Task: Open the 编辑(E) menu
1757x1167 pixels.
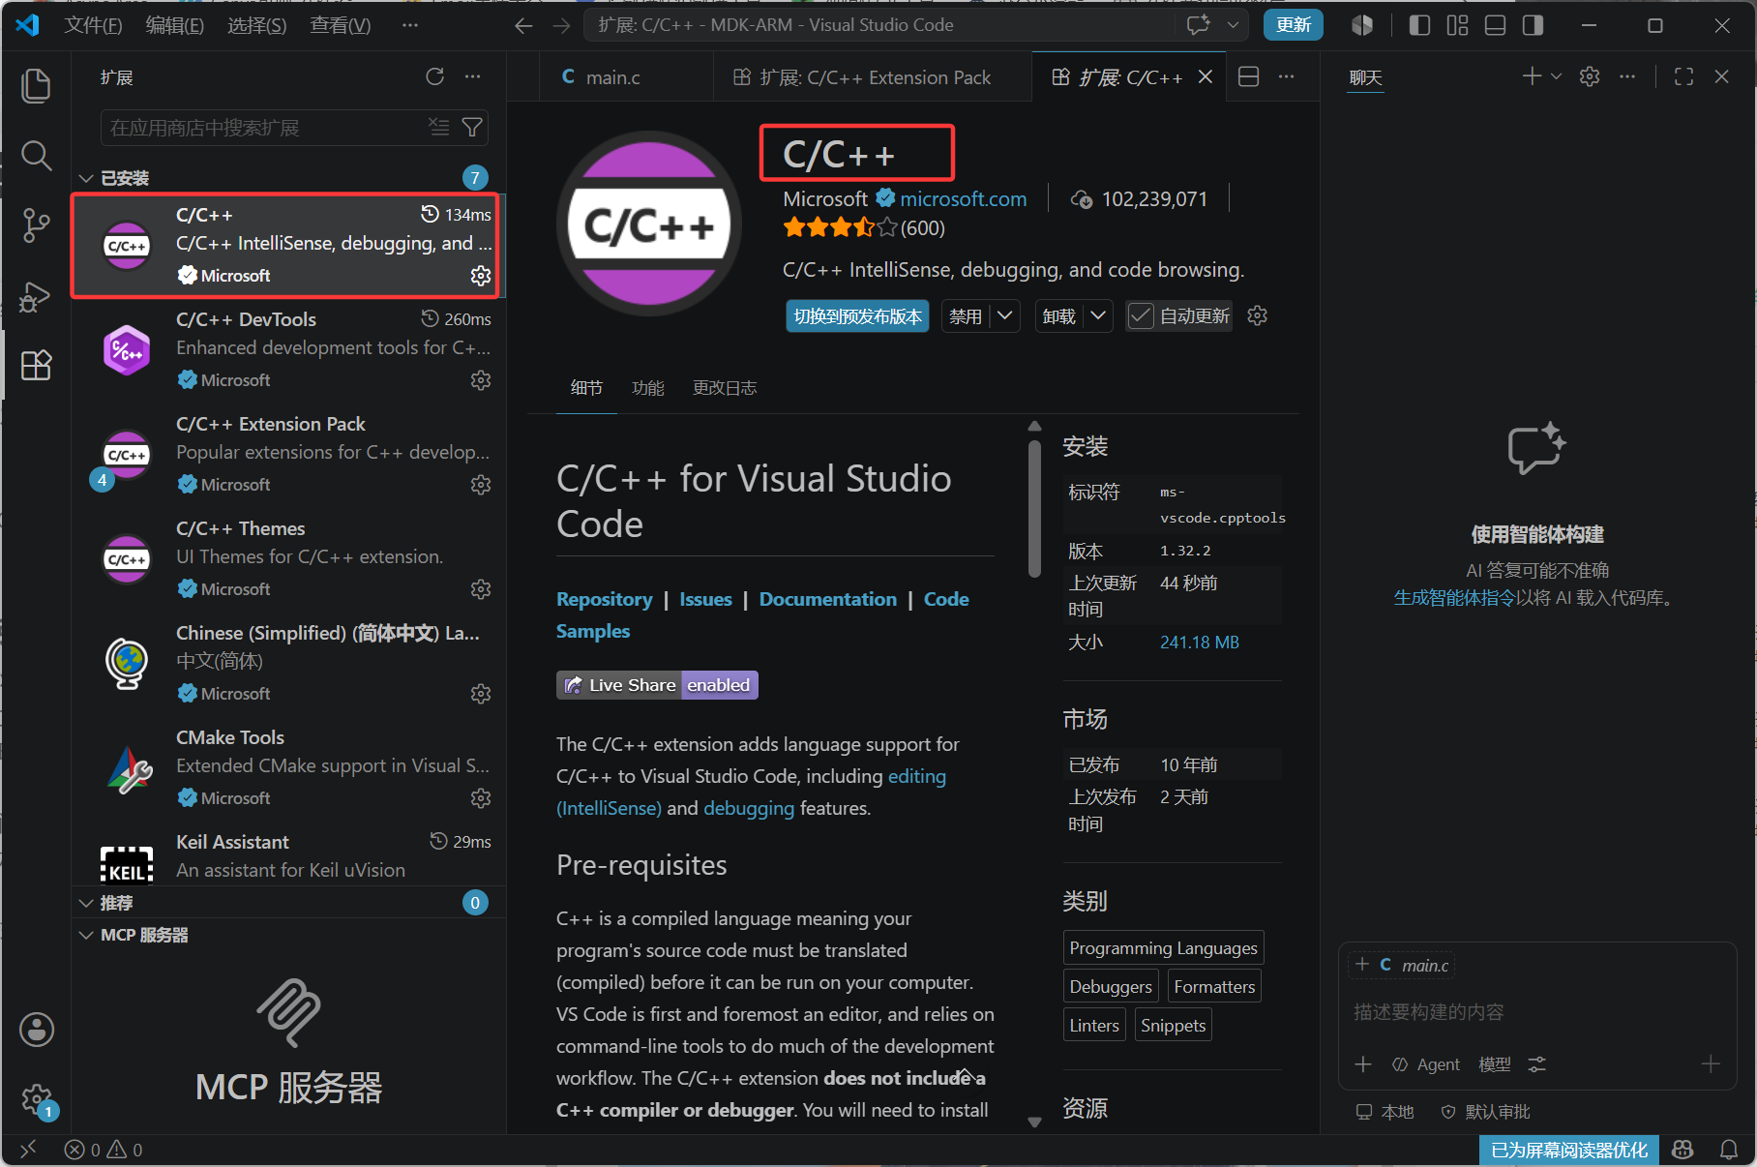Action: point(174,25)
